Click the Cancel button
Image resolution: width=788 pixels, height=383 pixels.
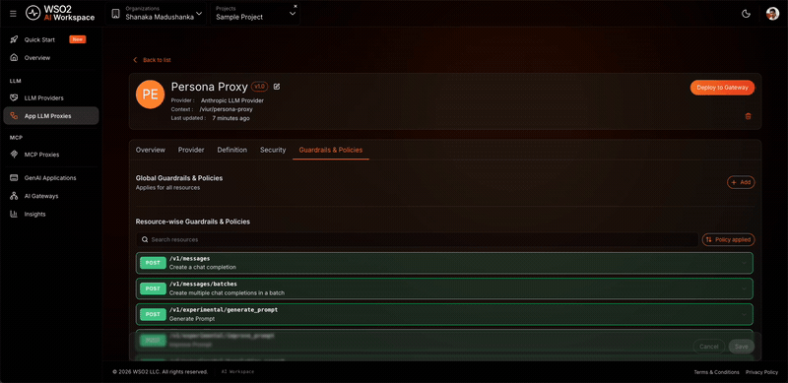708,347
